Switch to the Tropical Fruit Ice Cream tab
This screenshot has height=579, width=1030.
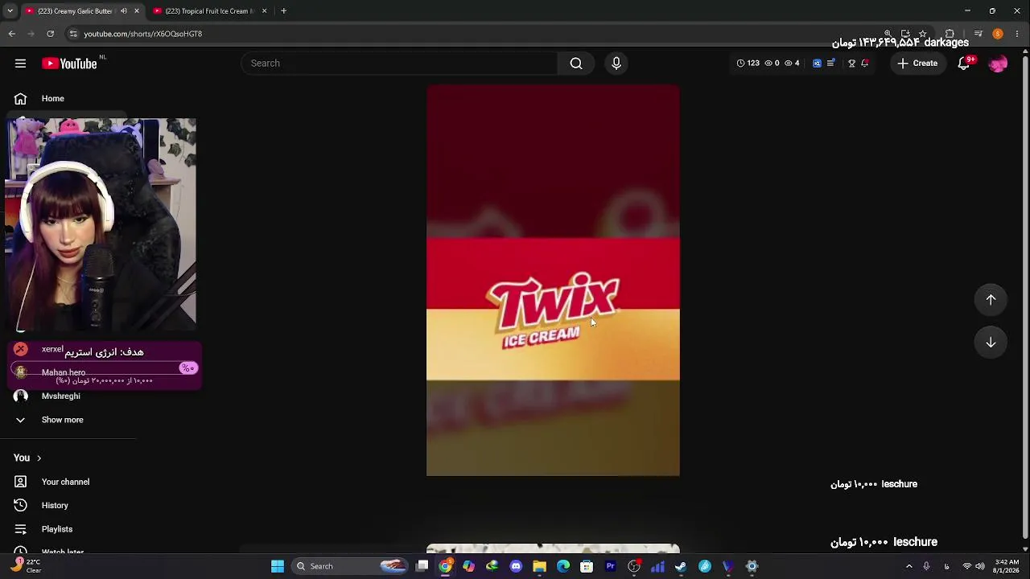208,11
